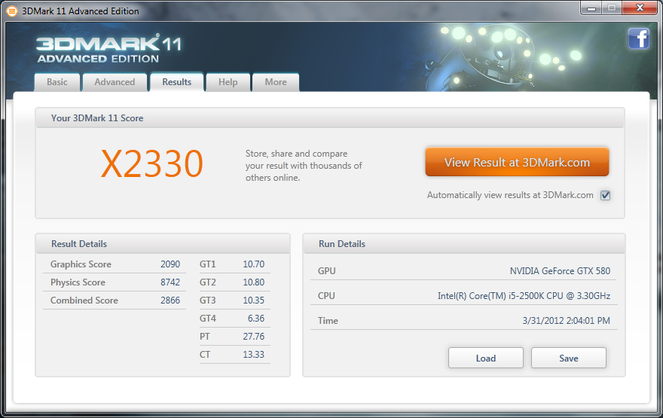The image size is (663, 418).
Task: Click the 3DMark 11 Advanced Edition logo
Action: coord(108,49)
